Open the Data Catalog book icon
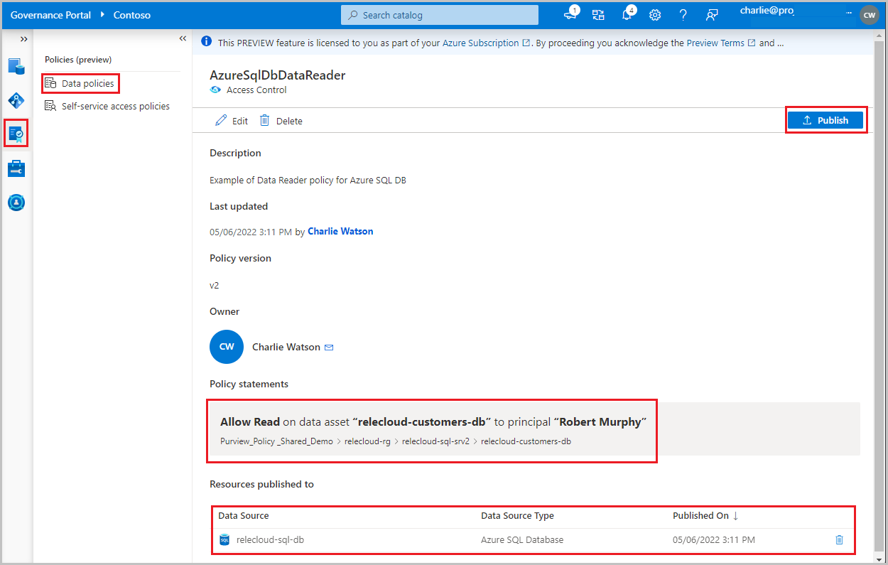This screenshot has height=565, width=888. pos(16,66)
